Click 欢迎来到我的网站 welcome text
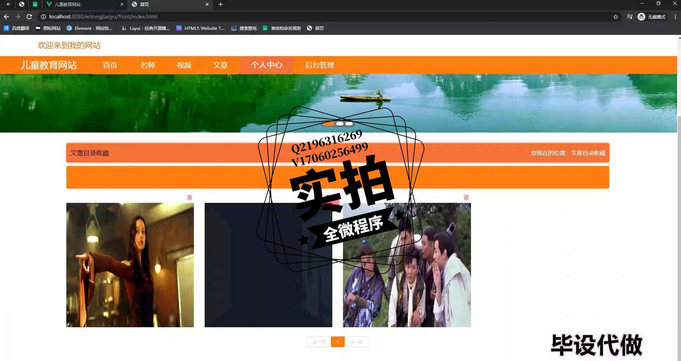The width and height of the screenshot is (681, 361). point(69,45)
